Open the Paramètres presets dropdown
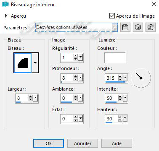159x151 pixels. (x=114, y=27)
